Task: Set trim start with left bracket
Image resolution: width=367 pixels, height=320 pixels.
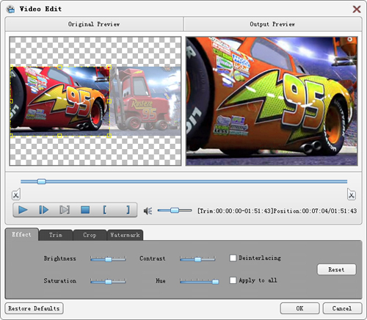Action: (105, 210)
